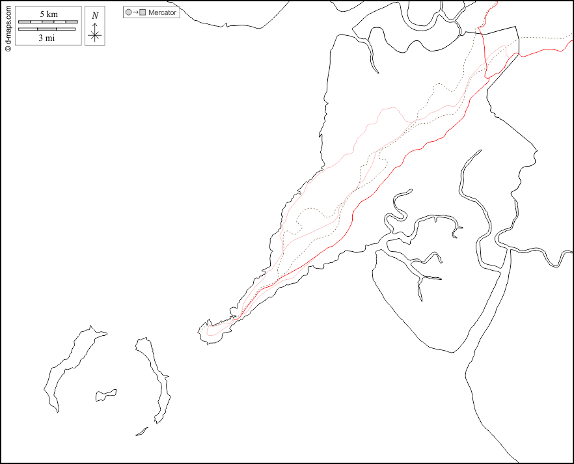The height and width of the screenshot is (464, 574).
Task: Click the tiny southernmost islet
Action: [141, 431]
